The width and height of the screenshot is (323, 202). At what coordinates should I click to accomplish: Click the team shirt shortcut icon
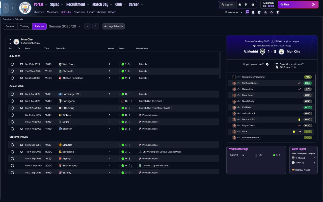[253, 12]
